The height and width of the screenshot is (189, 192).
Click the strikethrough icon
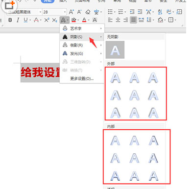pos(36,20)
